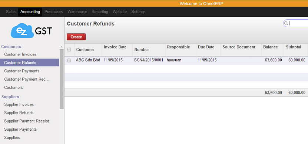Open Supplier Refunds page
The width and height of the screenshot is (308, 144).
click(19, 113)
